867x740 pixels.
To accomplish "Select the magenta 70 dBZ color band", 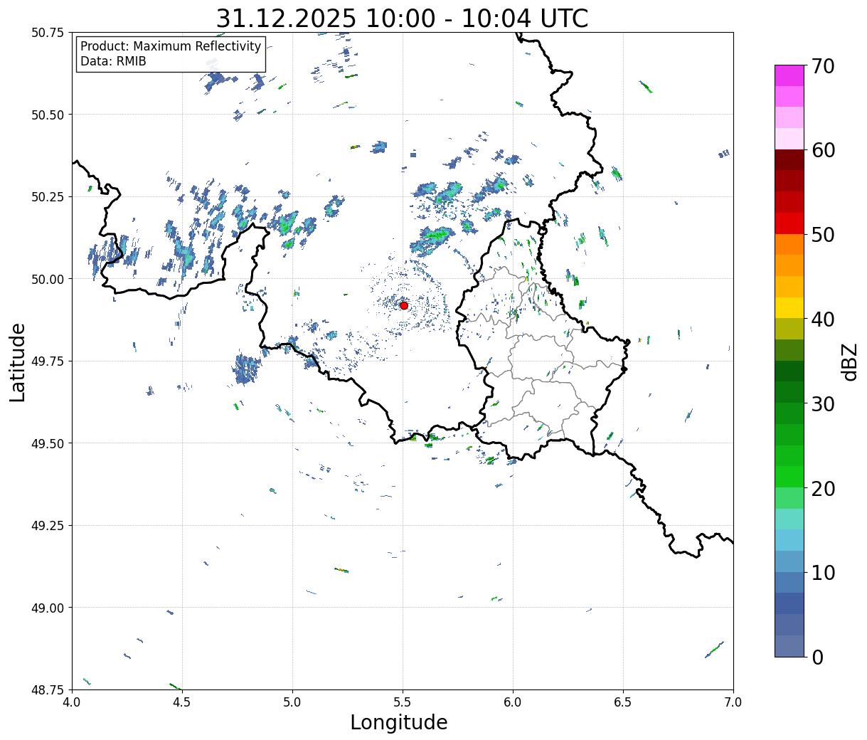I will [x=789, y=75].
